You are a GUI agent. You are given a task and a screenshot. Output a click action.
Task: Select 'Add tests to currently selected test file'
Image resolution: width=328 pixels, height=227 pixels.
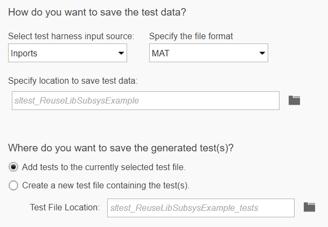click(13, 167)
